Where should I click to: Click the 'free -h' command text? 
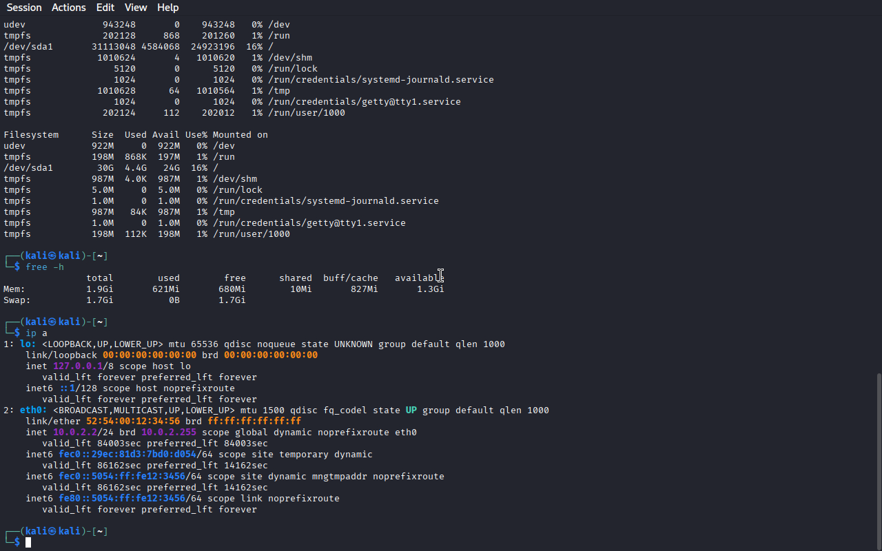45,267
